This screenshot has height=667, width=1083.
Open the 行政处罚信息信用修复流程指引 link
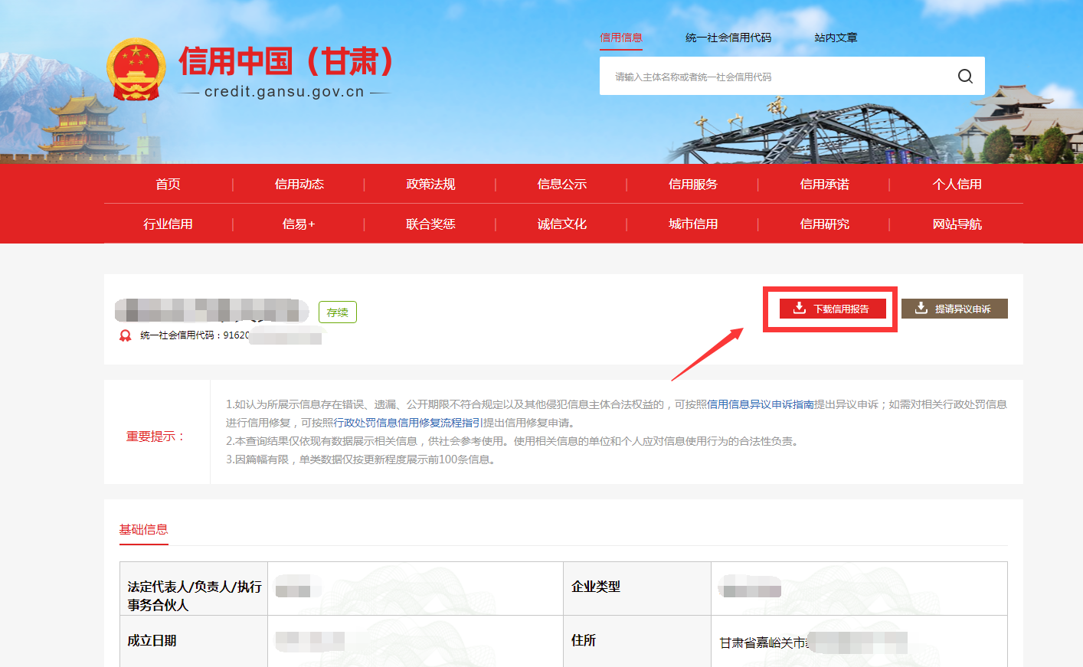[407, 423]
